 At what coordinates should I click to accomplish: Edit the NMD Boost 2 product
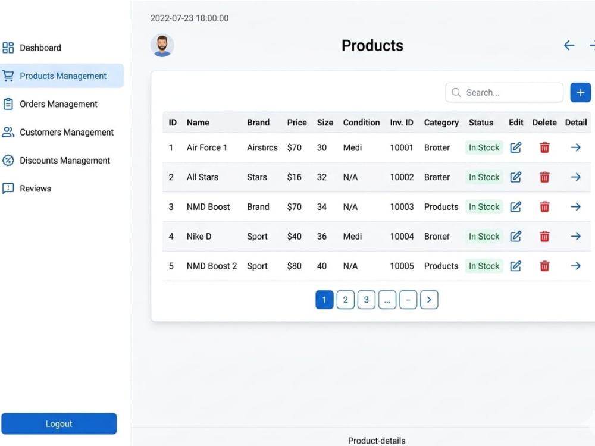pos(515,266)
